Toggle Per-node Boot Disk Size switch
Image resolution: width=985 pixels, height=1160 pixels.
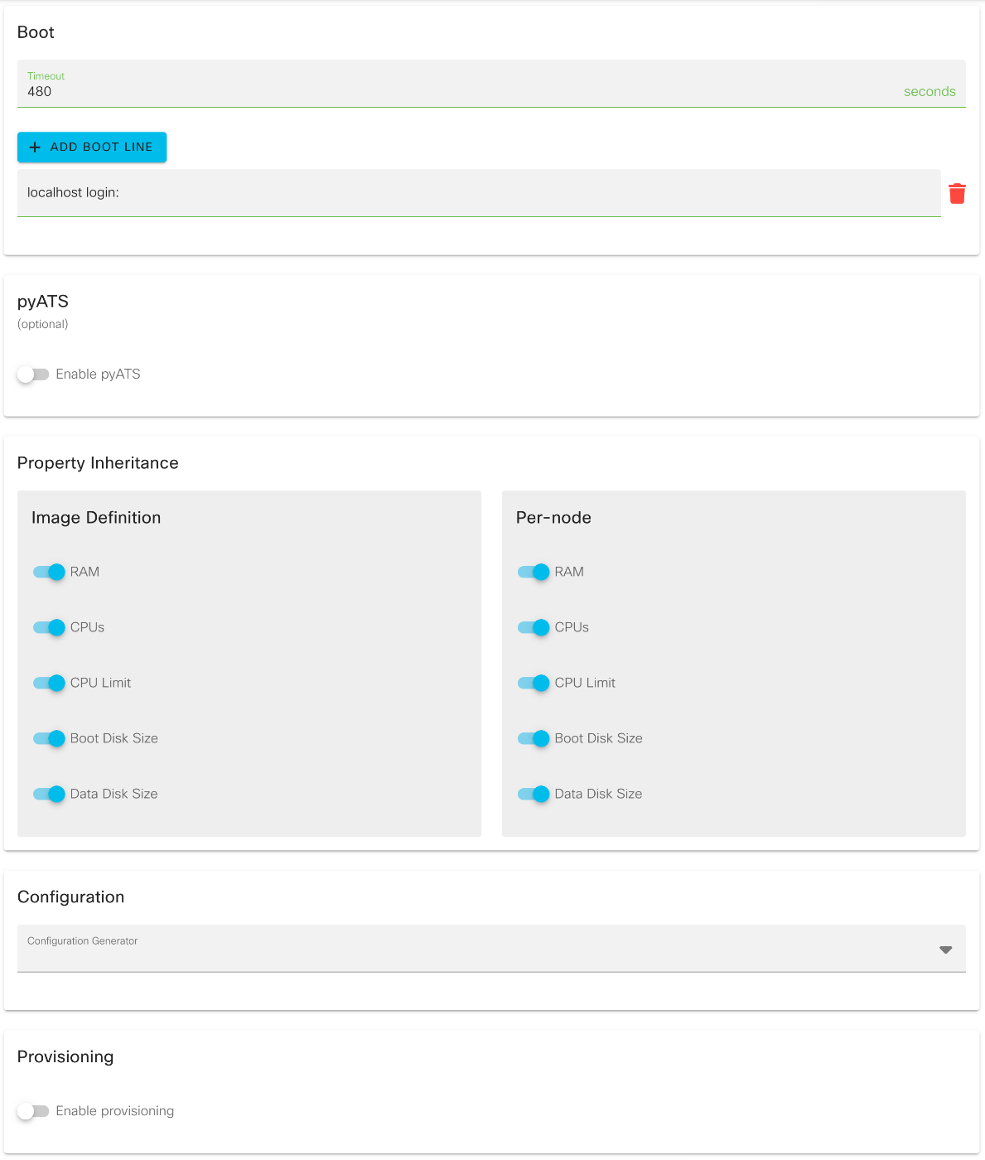[x=534, y=738]
